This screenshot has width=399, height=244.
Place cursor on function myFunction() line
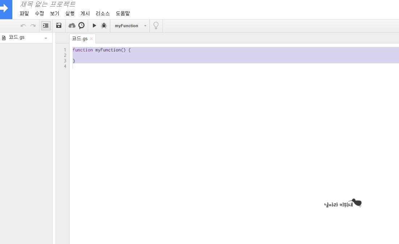(102, 50)
